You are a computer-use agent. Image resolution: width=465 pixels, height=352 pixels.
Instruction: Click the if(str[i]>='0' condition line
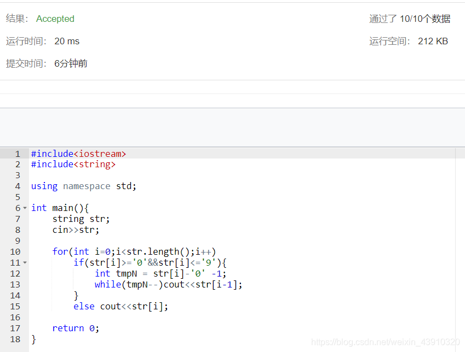coord(150,262)
